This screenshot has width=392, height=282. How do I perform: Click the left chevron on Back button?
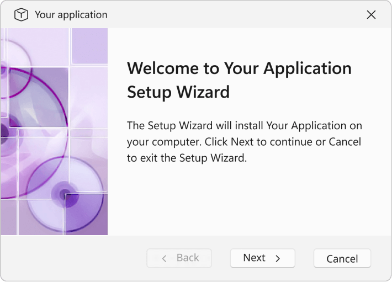point(164,258)
